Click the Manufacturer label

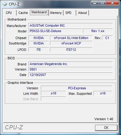[x=17, y=26]
